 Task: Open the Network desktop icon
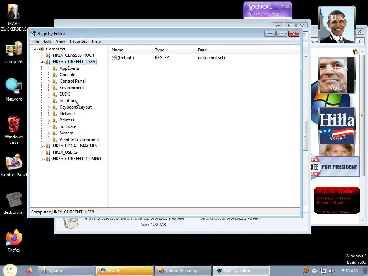(14, 86)
